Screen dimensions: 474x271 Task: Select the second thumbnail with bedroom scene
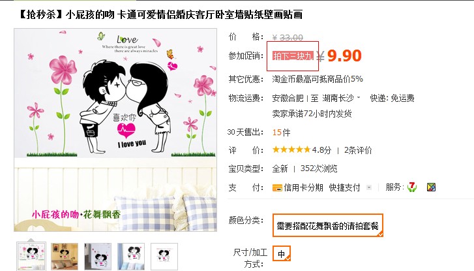pos(65,256)
